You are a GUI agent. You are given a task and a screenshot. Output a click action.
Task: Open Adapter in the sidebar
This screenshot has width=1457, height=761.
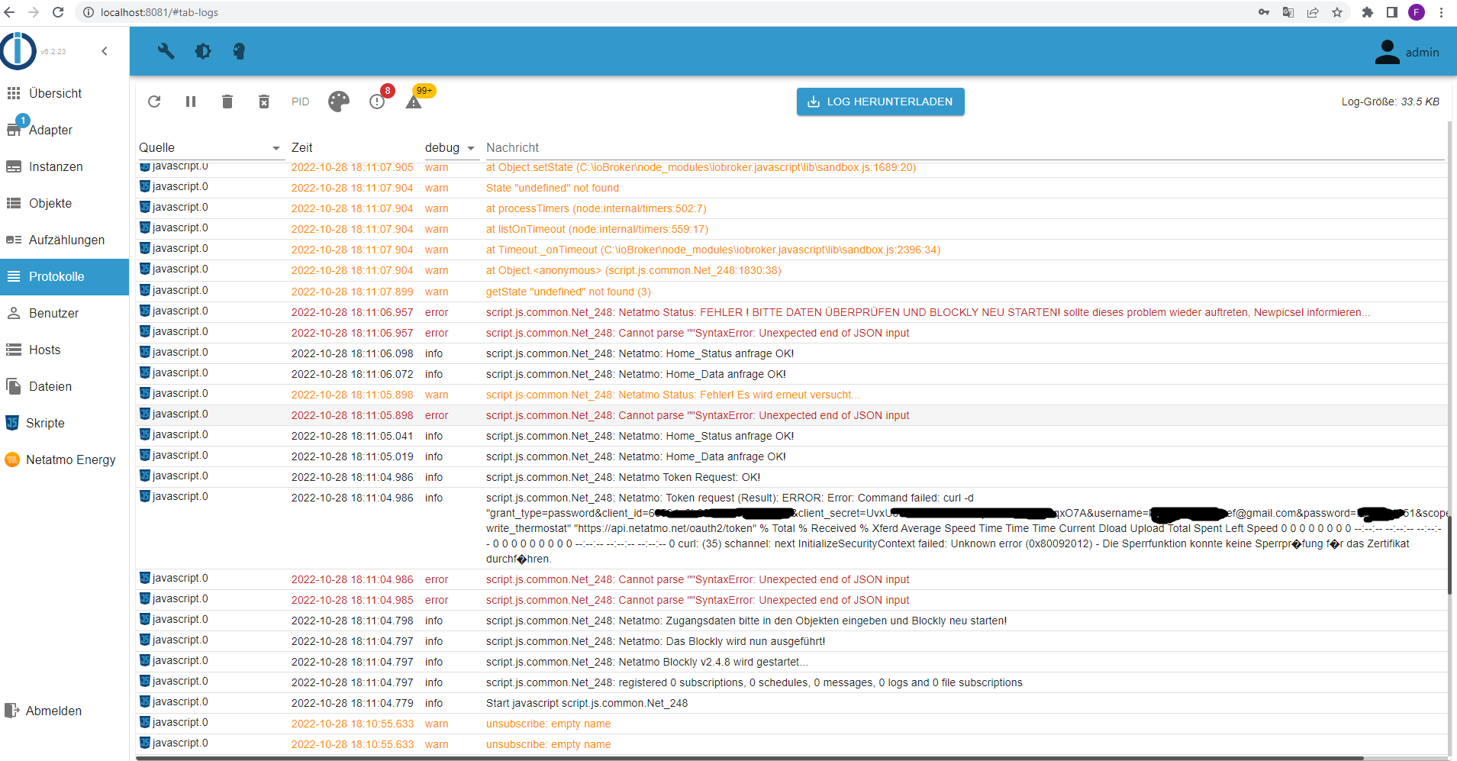(64, 130)
